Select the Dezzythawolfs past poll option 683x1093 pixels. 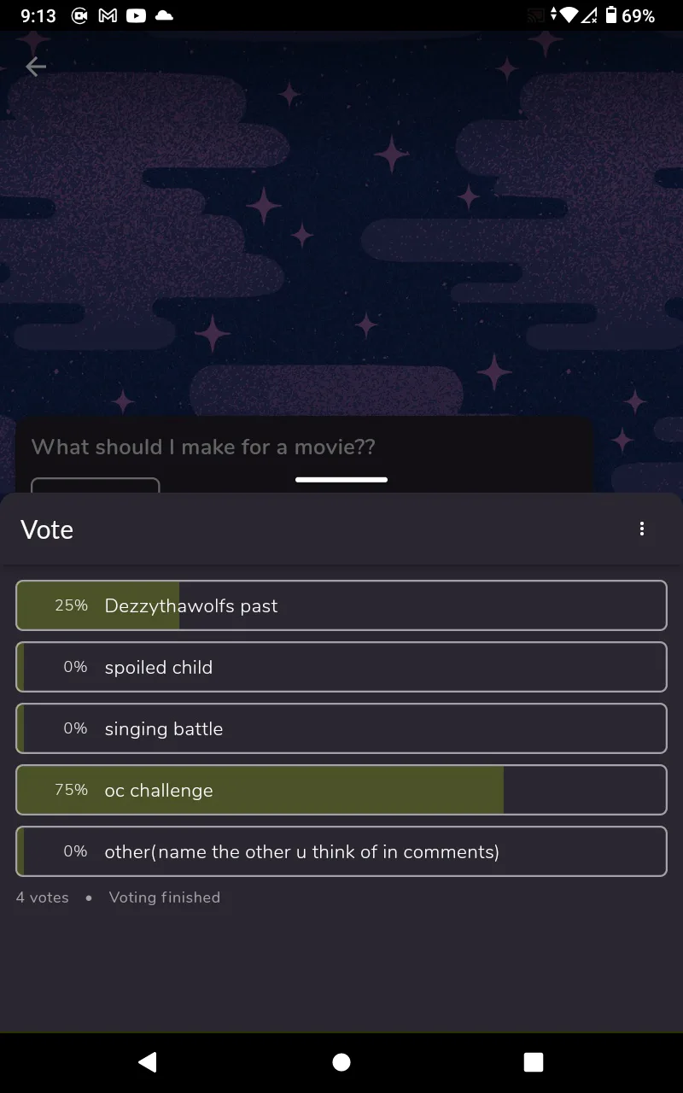point(341,605)
